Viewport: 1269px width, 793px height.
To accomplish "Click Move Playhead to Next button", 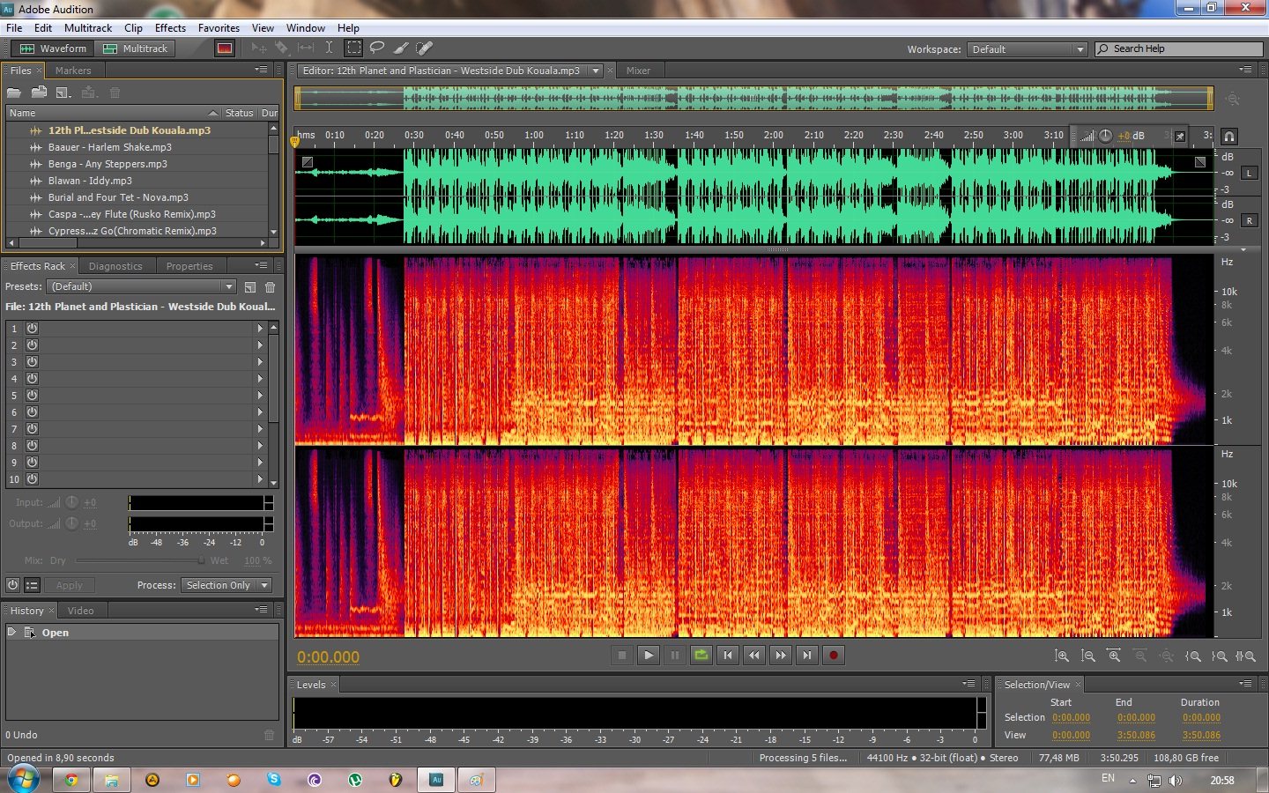I will click(x=807, y=655).
